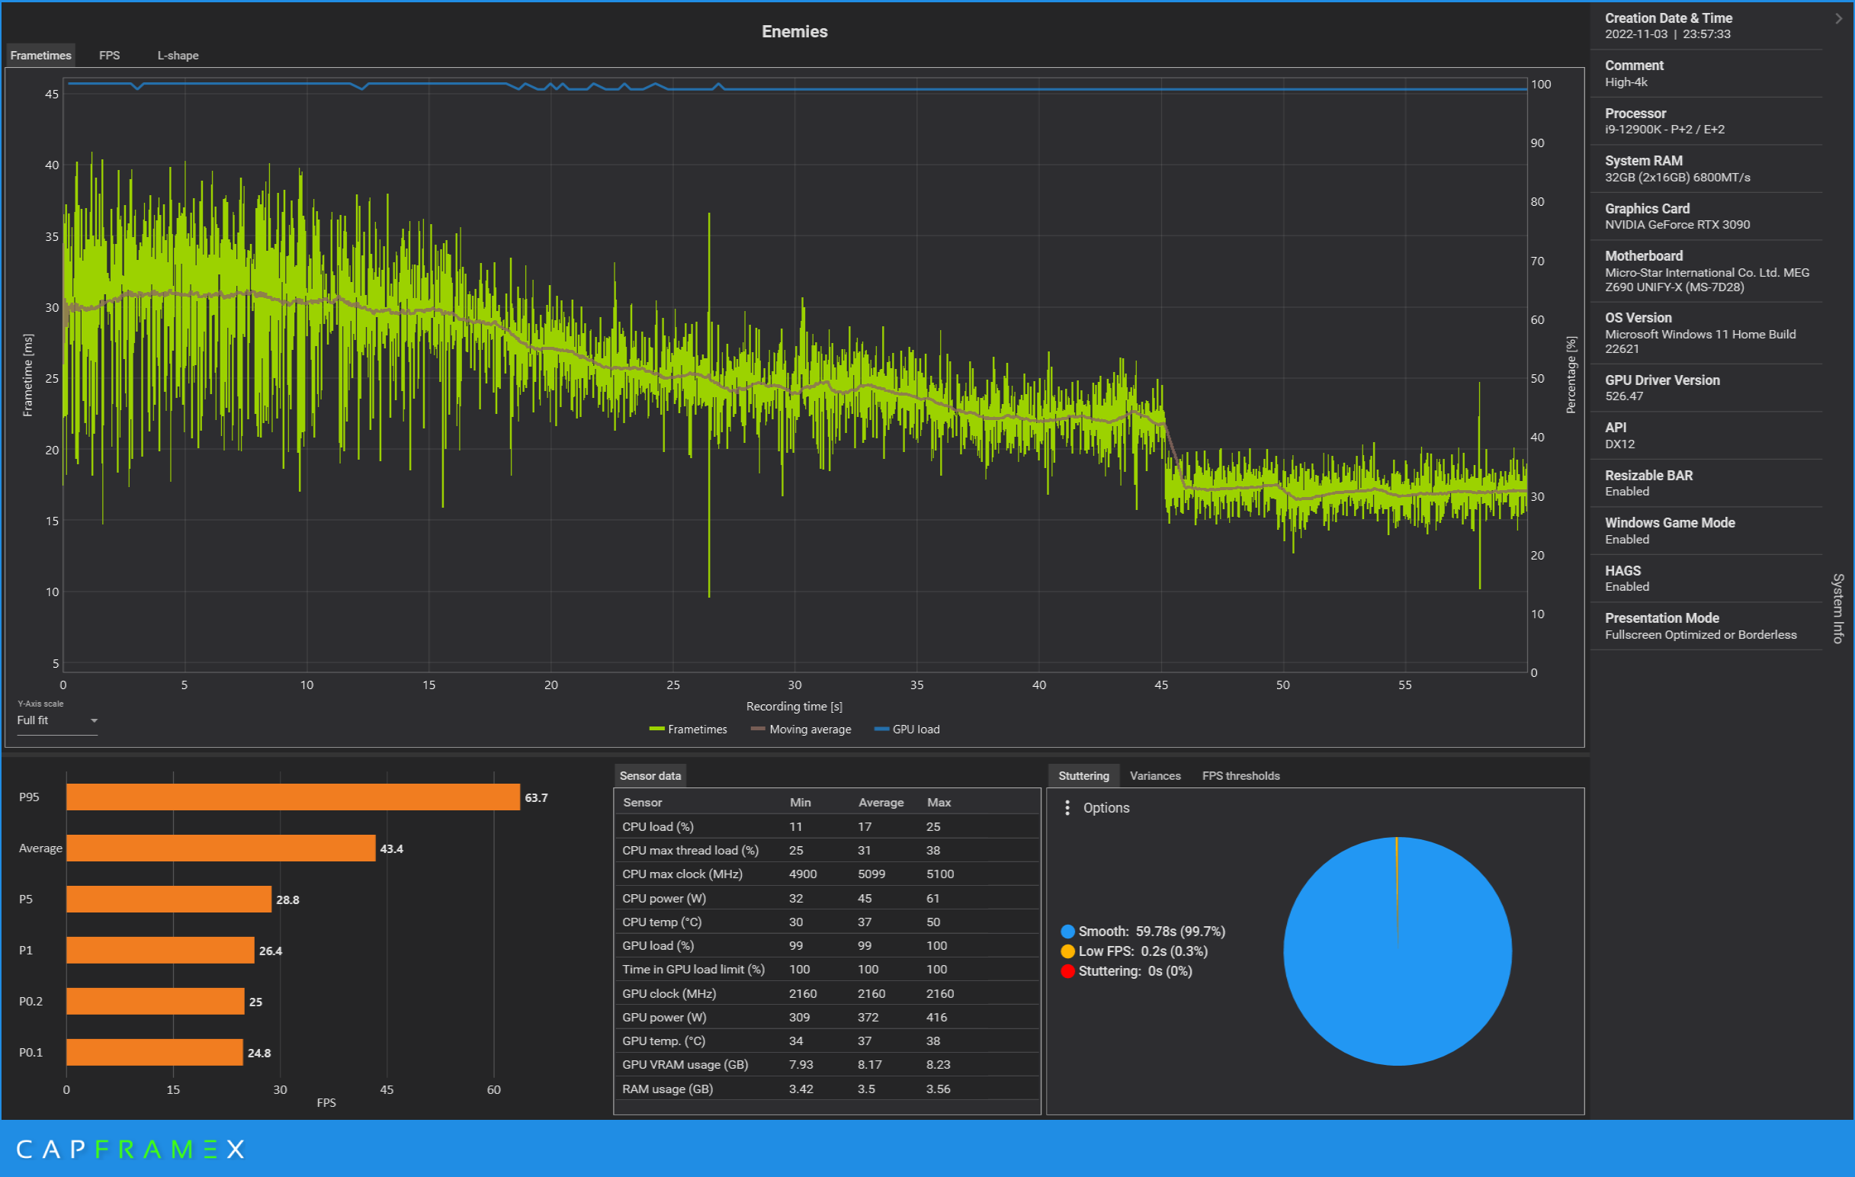Image resolution: width=1855 pixels, height=1177 pixels.
Task: Click the vertical System Info side label
Action: [1838, 608]
